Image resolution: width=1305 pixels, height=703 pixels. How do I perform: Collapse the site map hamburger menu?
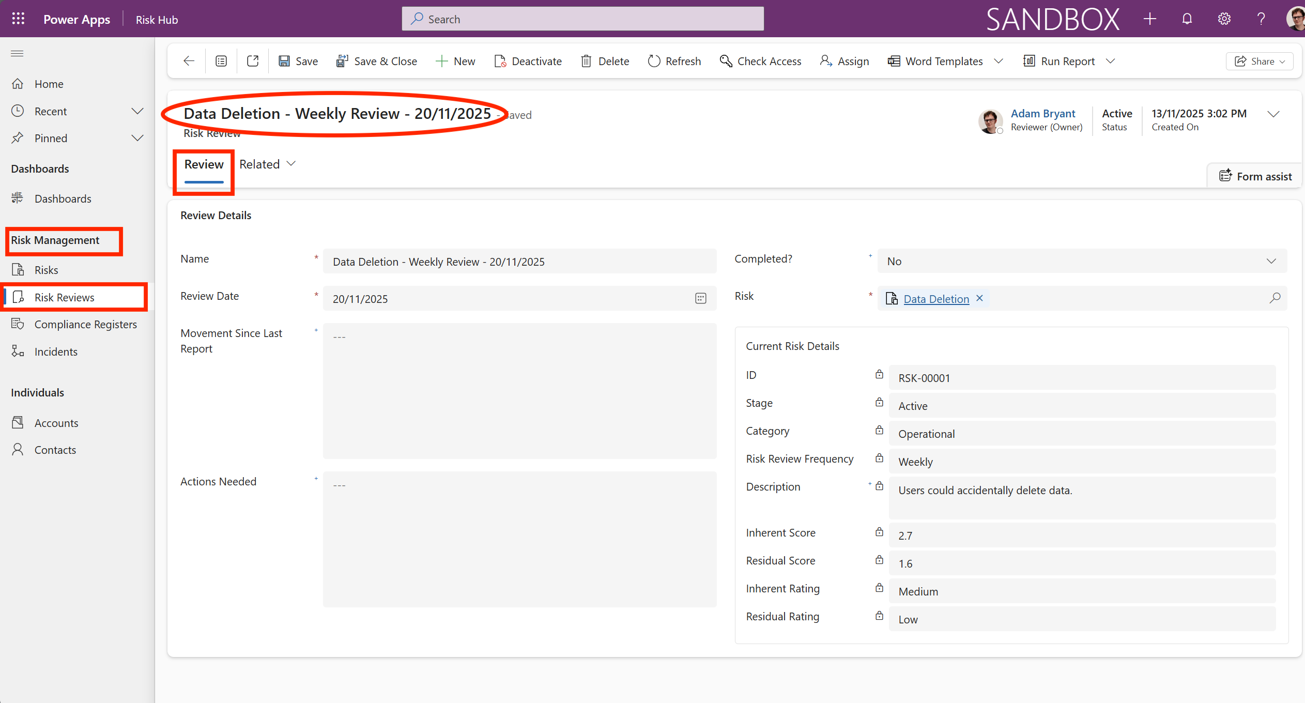(17, 53)
